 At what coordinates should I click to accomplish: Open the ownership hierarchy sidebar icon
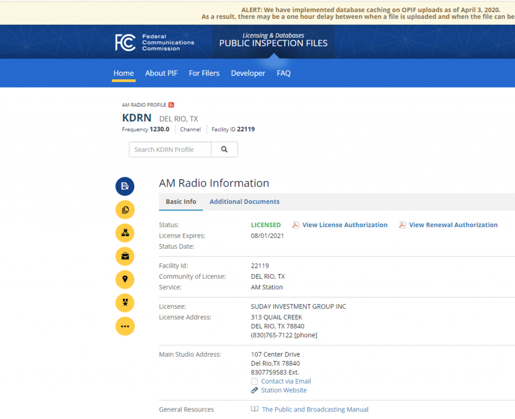click(125, 233)
